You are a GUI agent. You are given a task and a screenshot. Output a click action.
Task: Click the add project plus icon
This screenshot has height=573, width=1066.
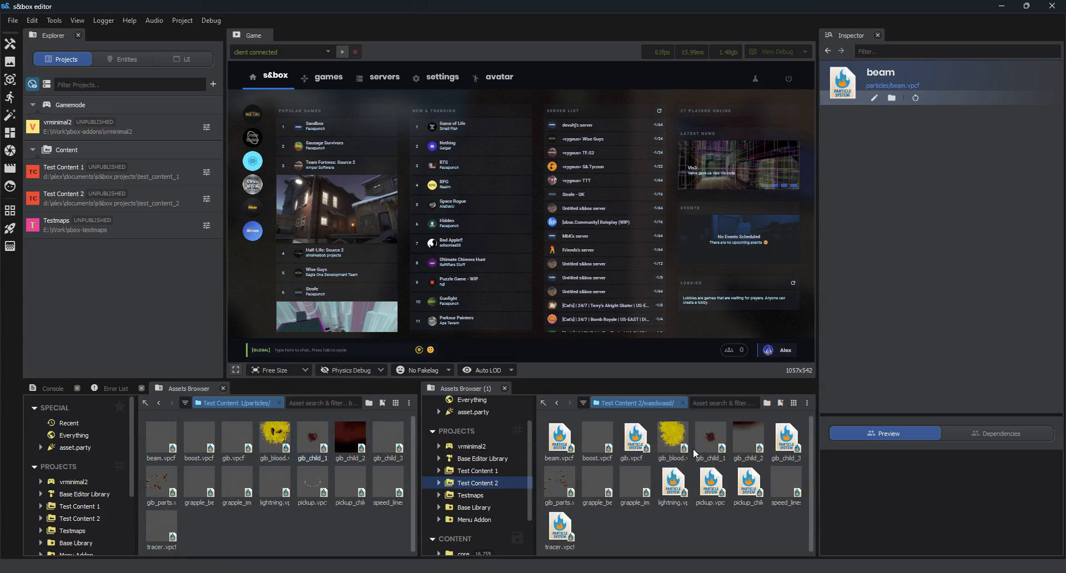[x=213, y=84]
